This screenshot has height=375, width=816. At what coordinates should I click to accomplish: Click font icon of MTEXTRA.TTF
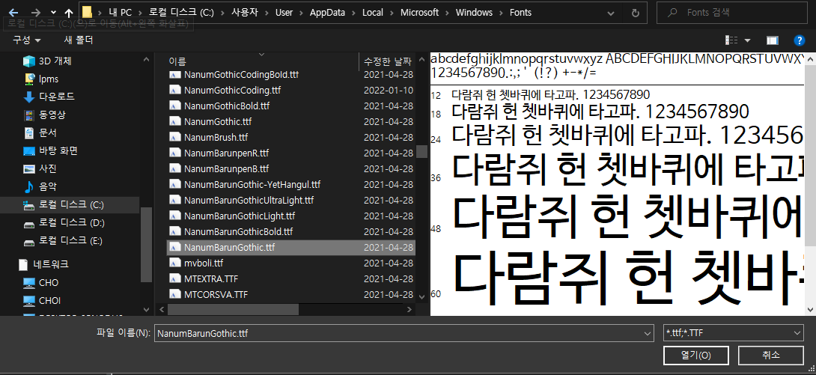click(x=175, y=278)
